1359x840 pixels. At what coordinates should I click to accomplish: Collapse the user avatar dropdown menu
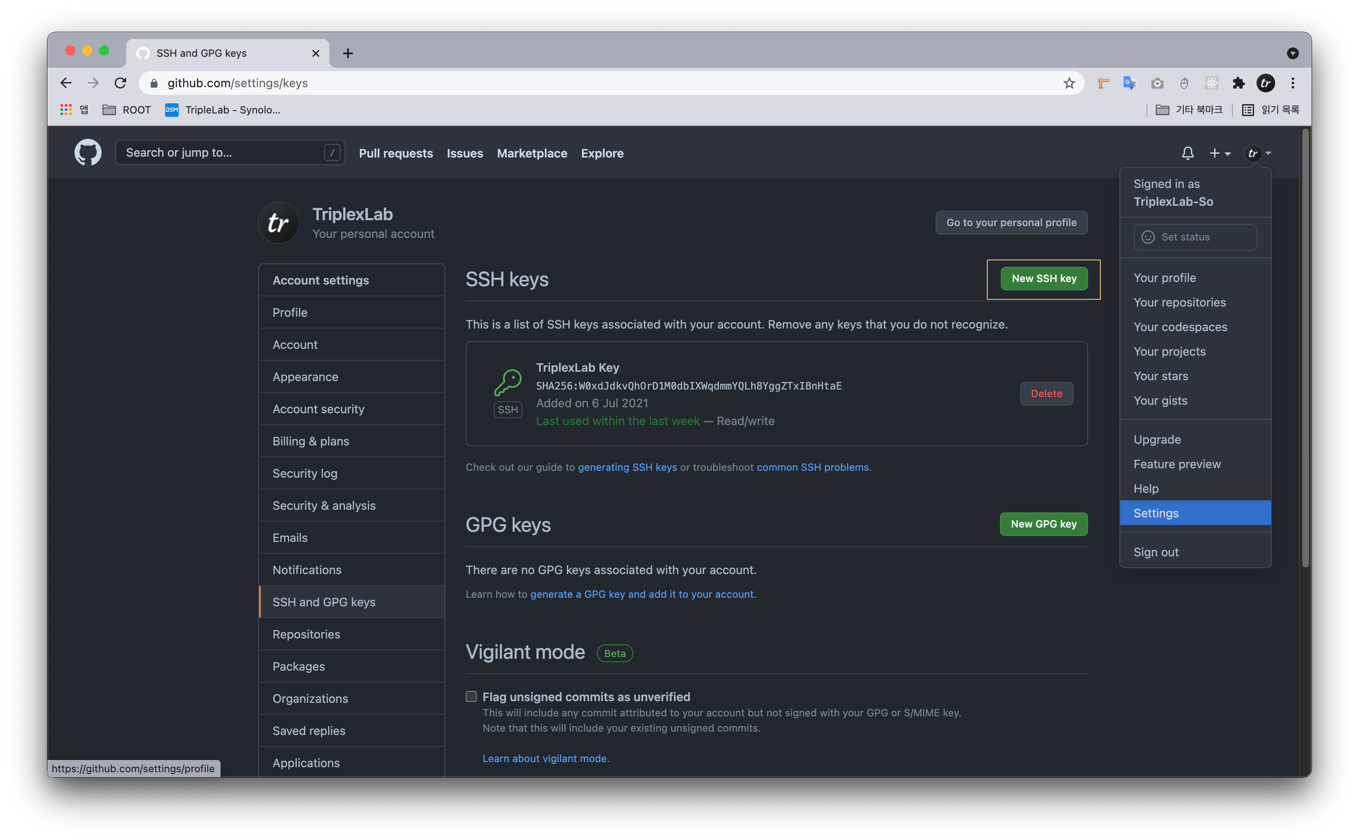(1258, 153)
